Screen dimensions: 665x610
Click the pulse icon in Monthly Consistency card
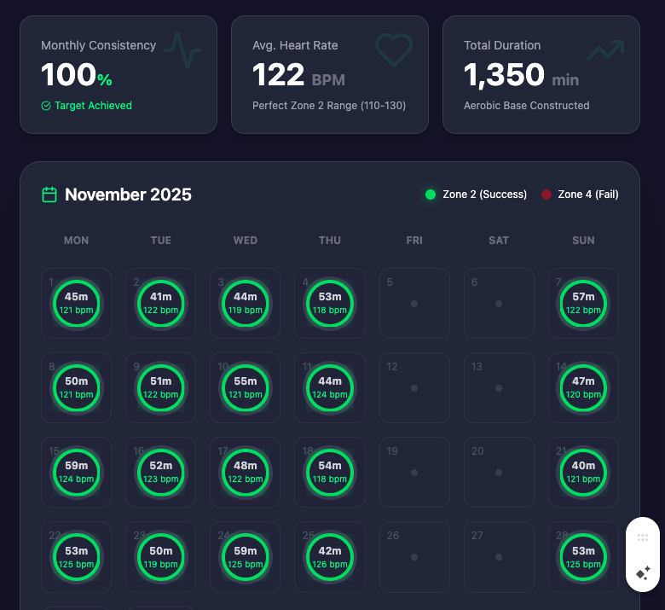click(x=182, y=50)
